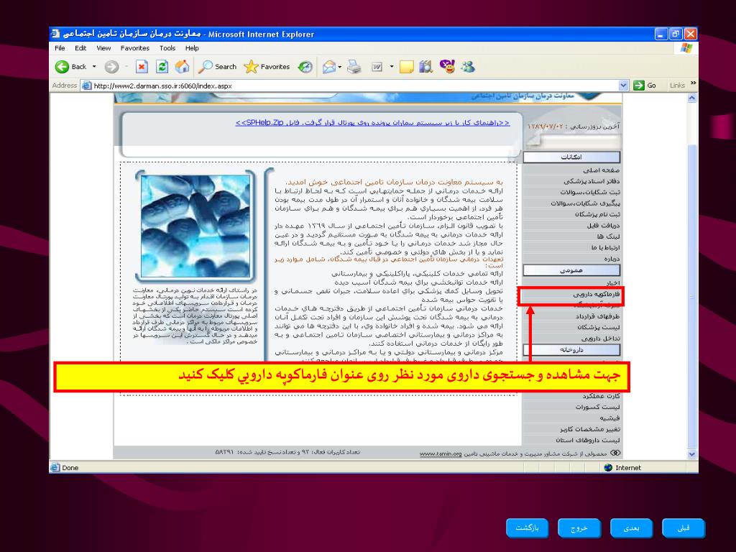Click the Windows flag logo in menu bar
Image resolution: width=736 pixels, height=552 pixels.
click(686, 48)
